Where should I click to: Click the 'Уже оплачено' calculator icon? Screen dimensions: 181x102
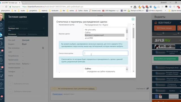[43, 48]
